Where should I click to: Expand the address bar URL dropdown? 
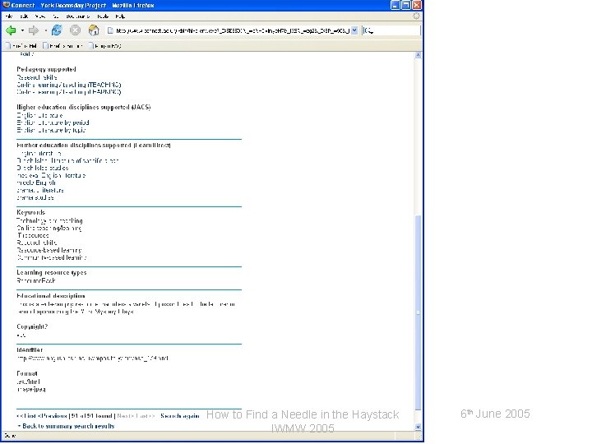[x=354, y=30]
